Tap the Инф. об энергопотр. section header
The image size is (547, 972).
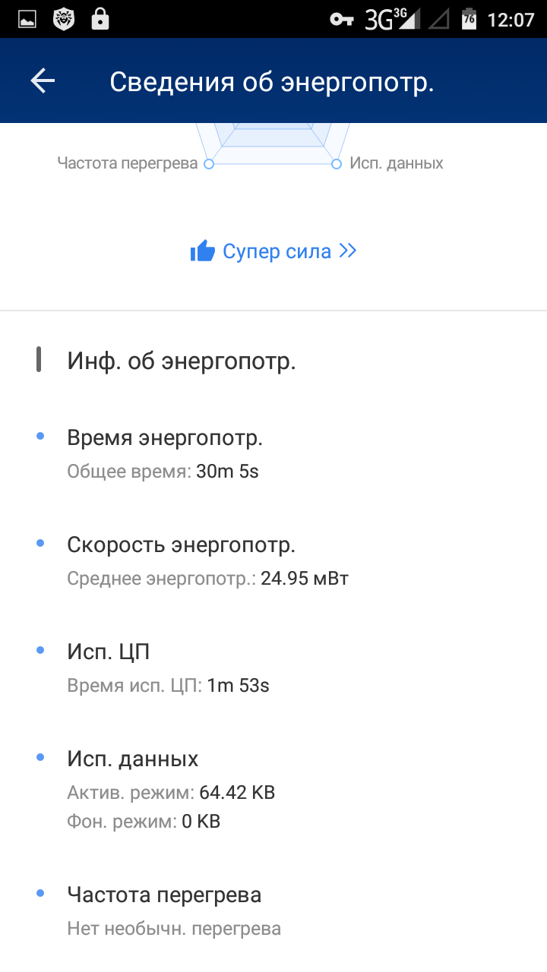182,361
